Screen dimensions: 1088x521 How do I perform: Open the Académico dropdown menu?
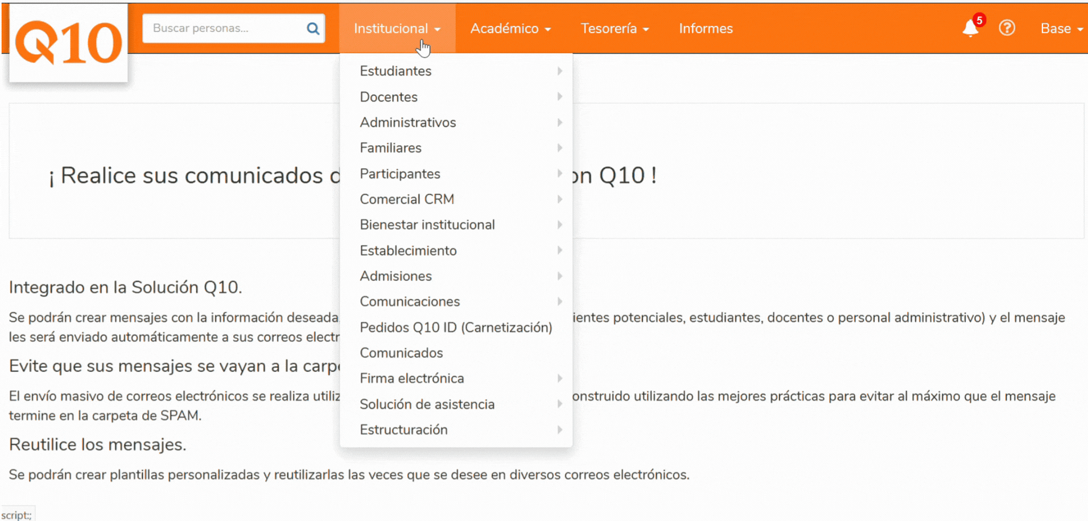[x=510, y=28]
